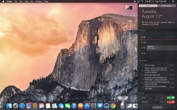This screenshot has height=110, width=177.
Task: Check off 'Roll out legs' reminder
Action: 143,65
